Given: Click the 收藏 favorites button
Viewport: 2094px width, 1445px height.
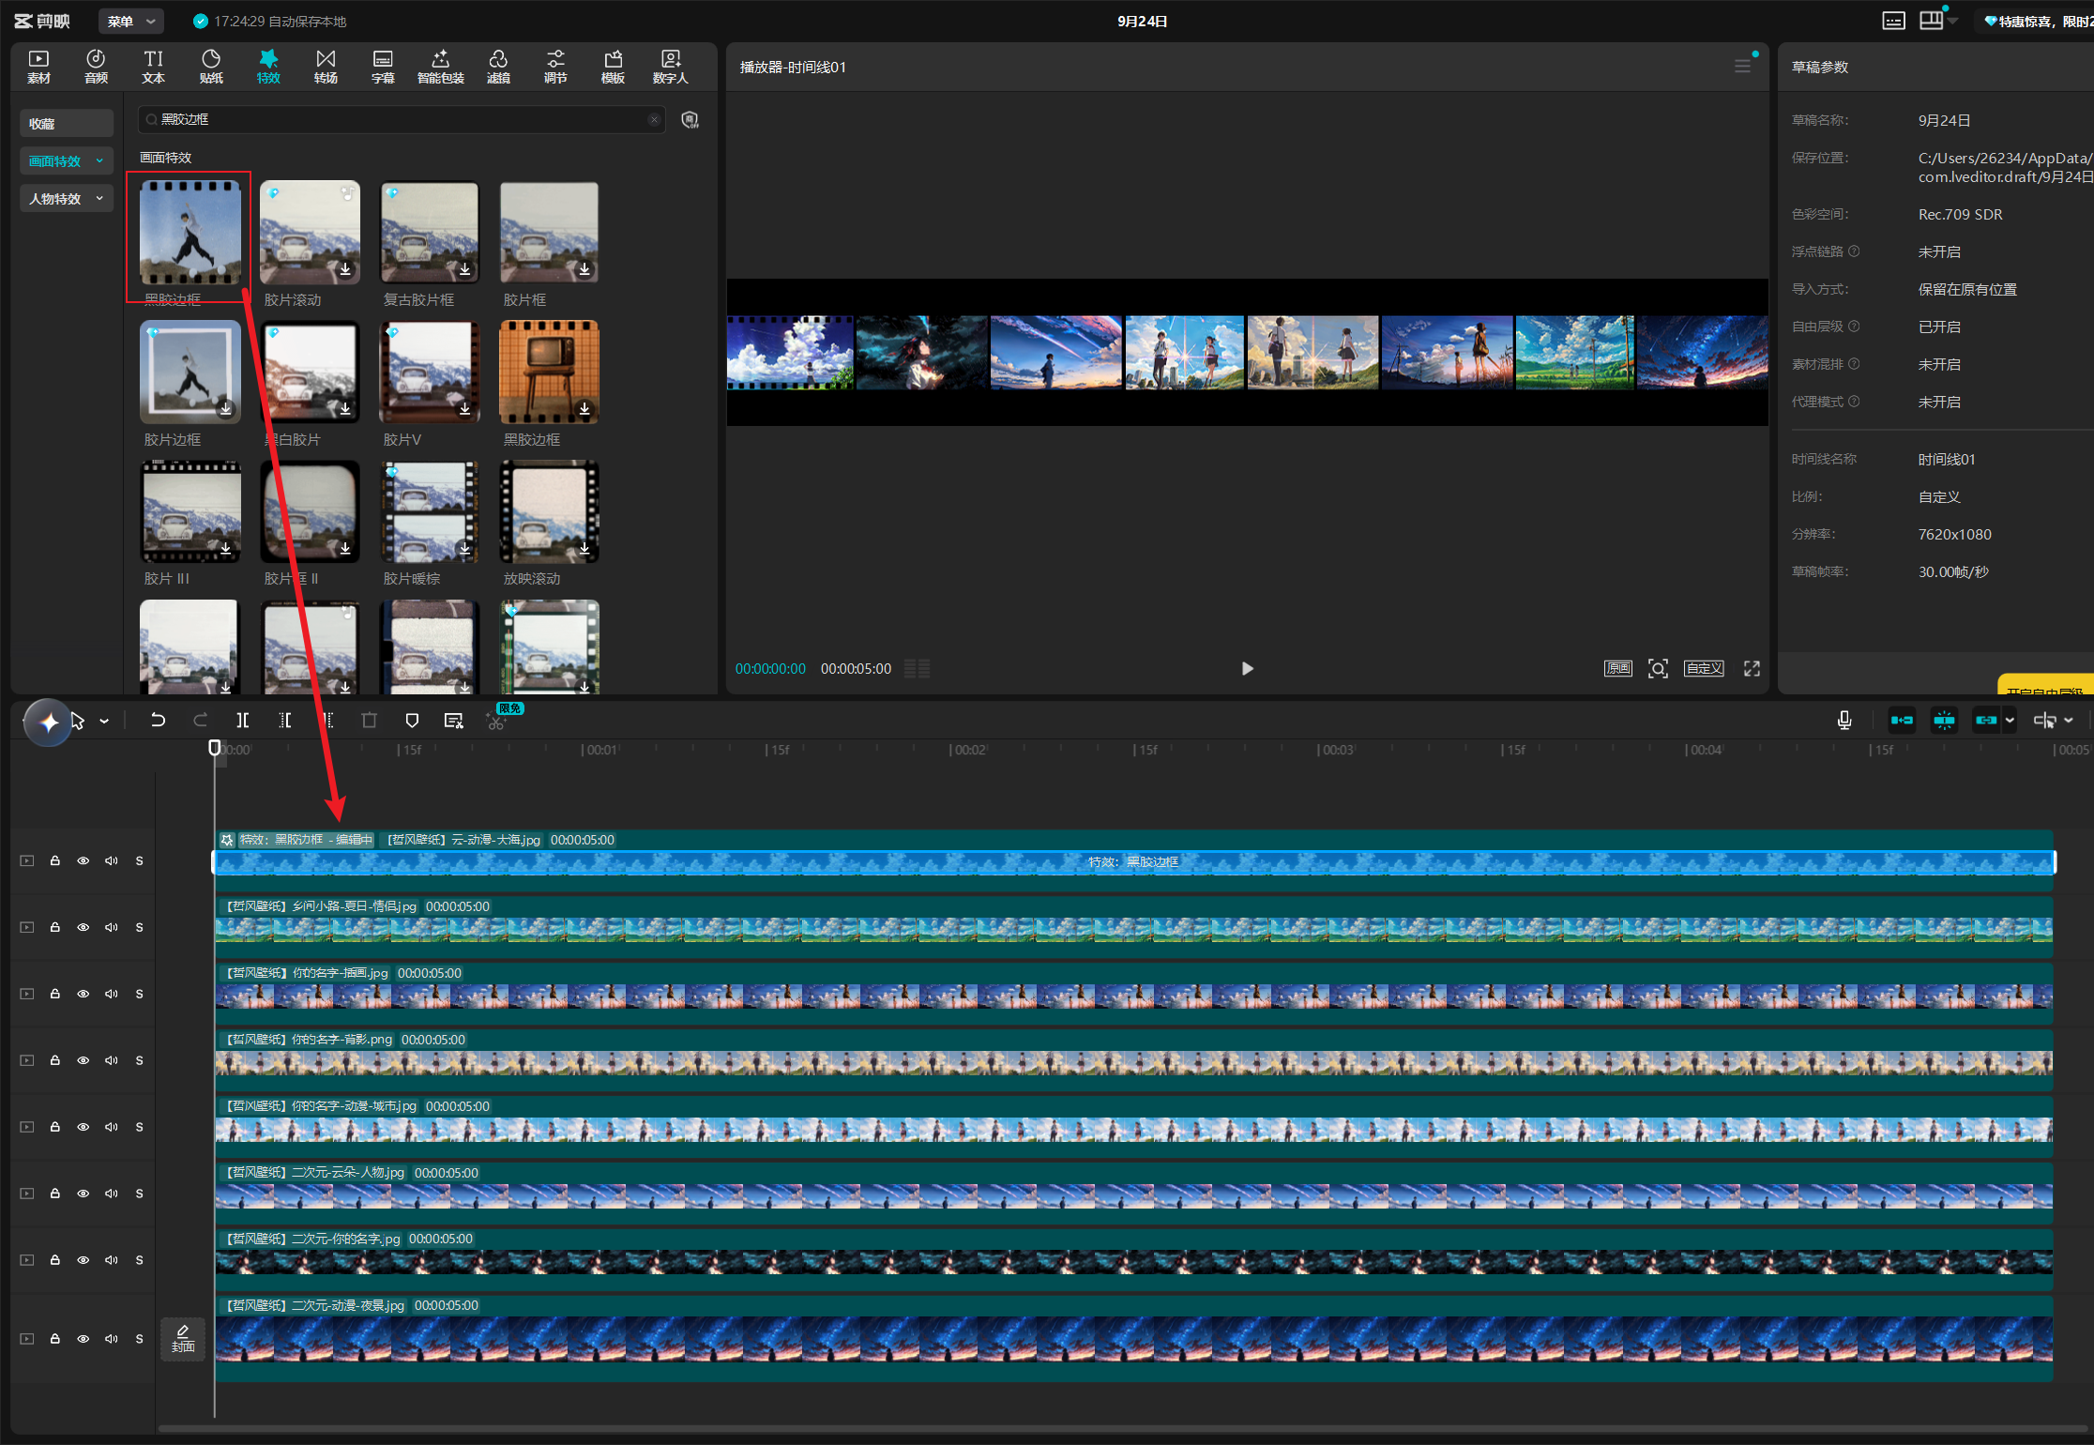Looking at the screenshot, I should 67,123.
